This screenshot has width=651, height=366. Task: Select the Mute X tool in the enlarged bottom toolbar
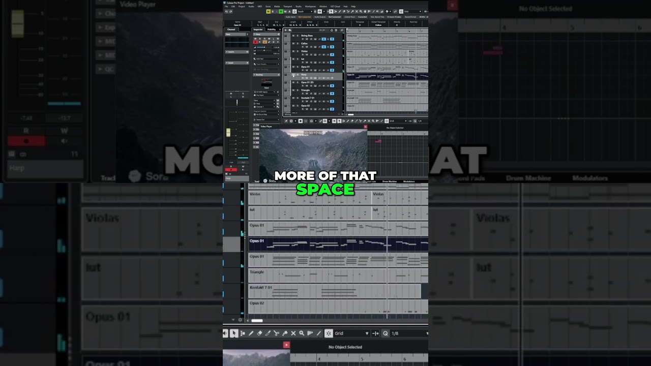pos(293,333)
